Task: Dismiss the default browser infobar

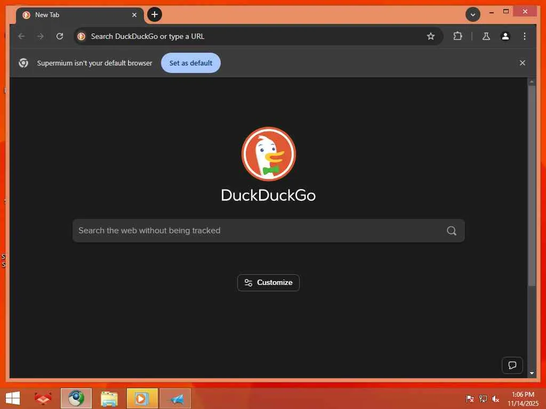Action: [523, 63]
